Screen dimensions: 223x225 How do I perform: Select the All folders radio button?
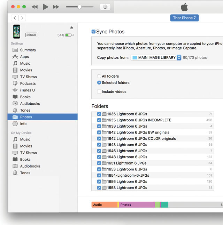pyautogui.click(x=99, y=76)
